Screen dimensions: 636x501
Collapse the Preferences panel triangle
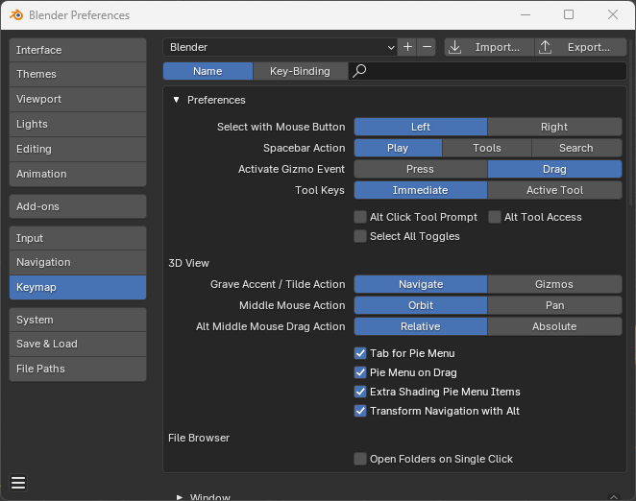coord(176,100)
